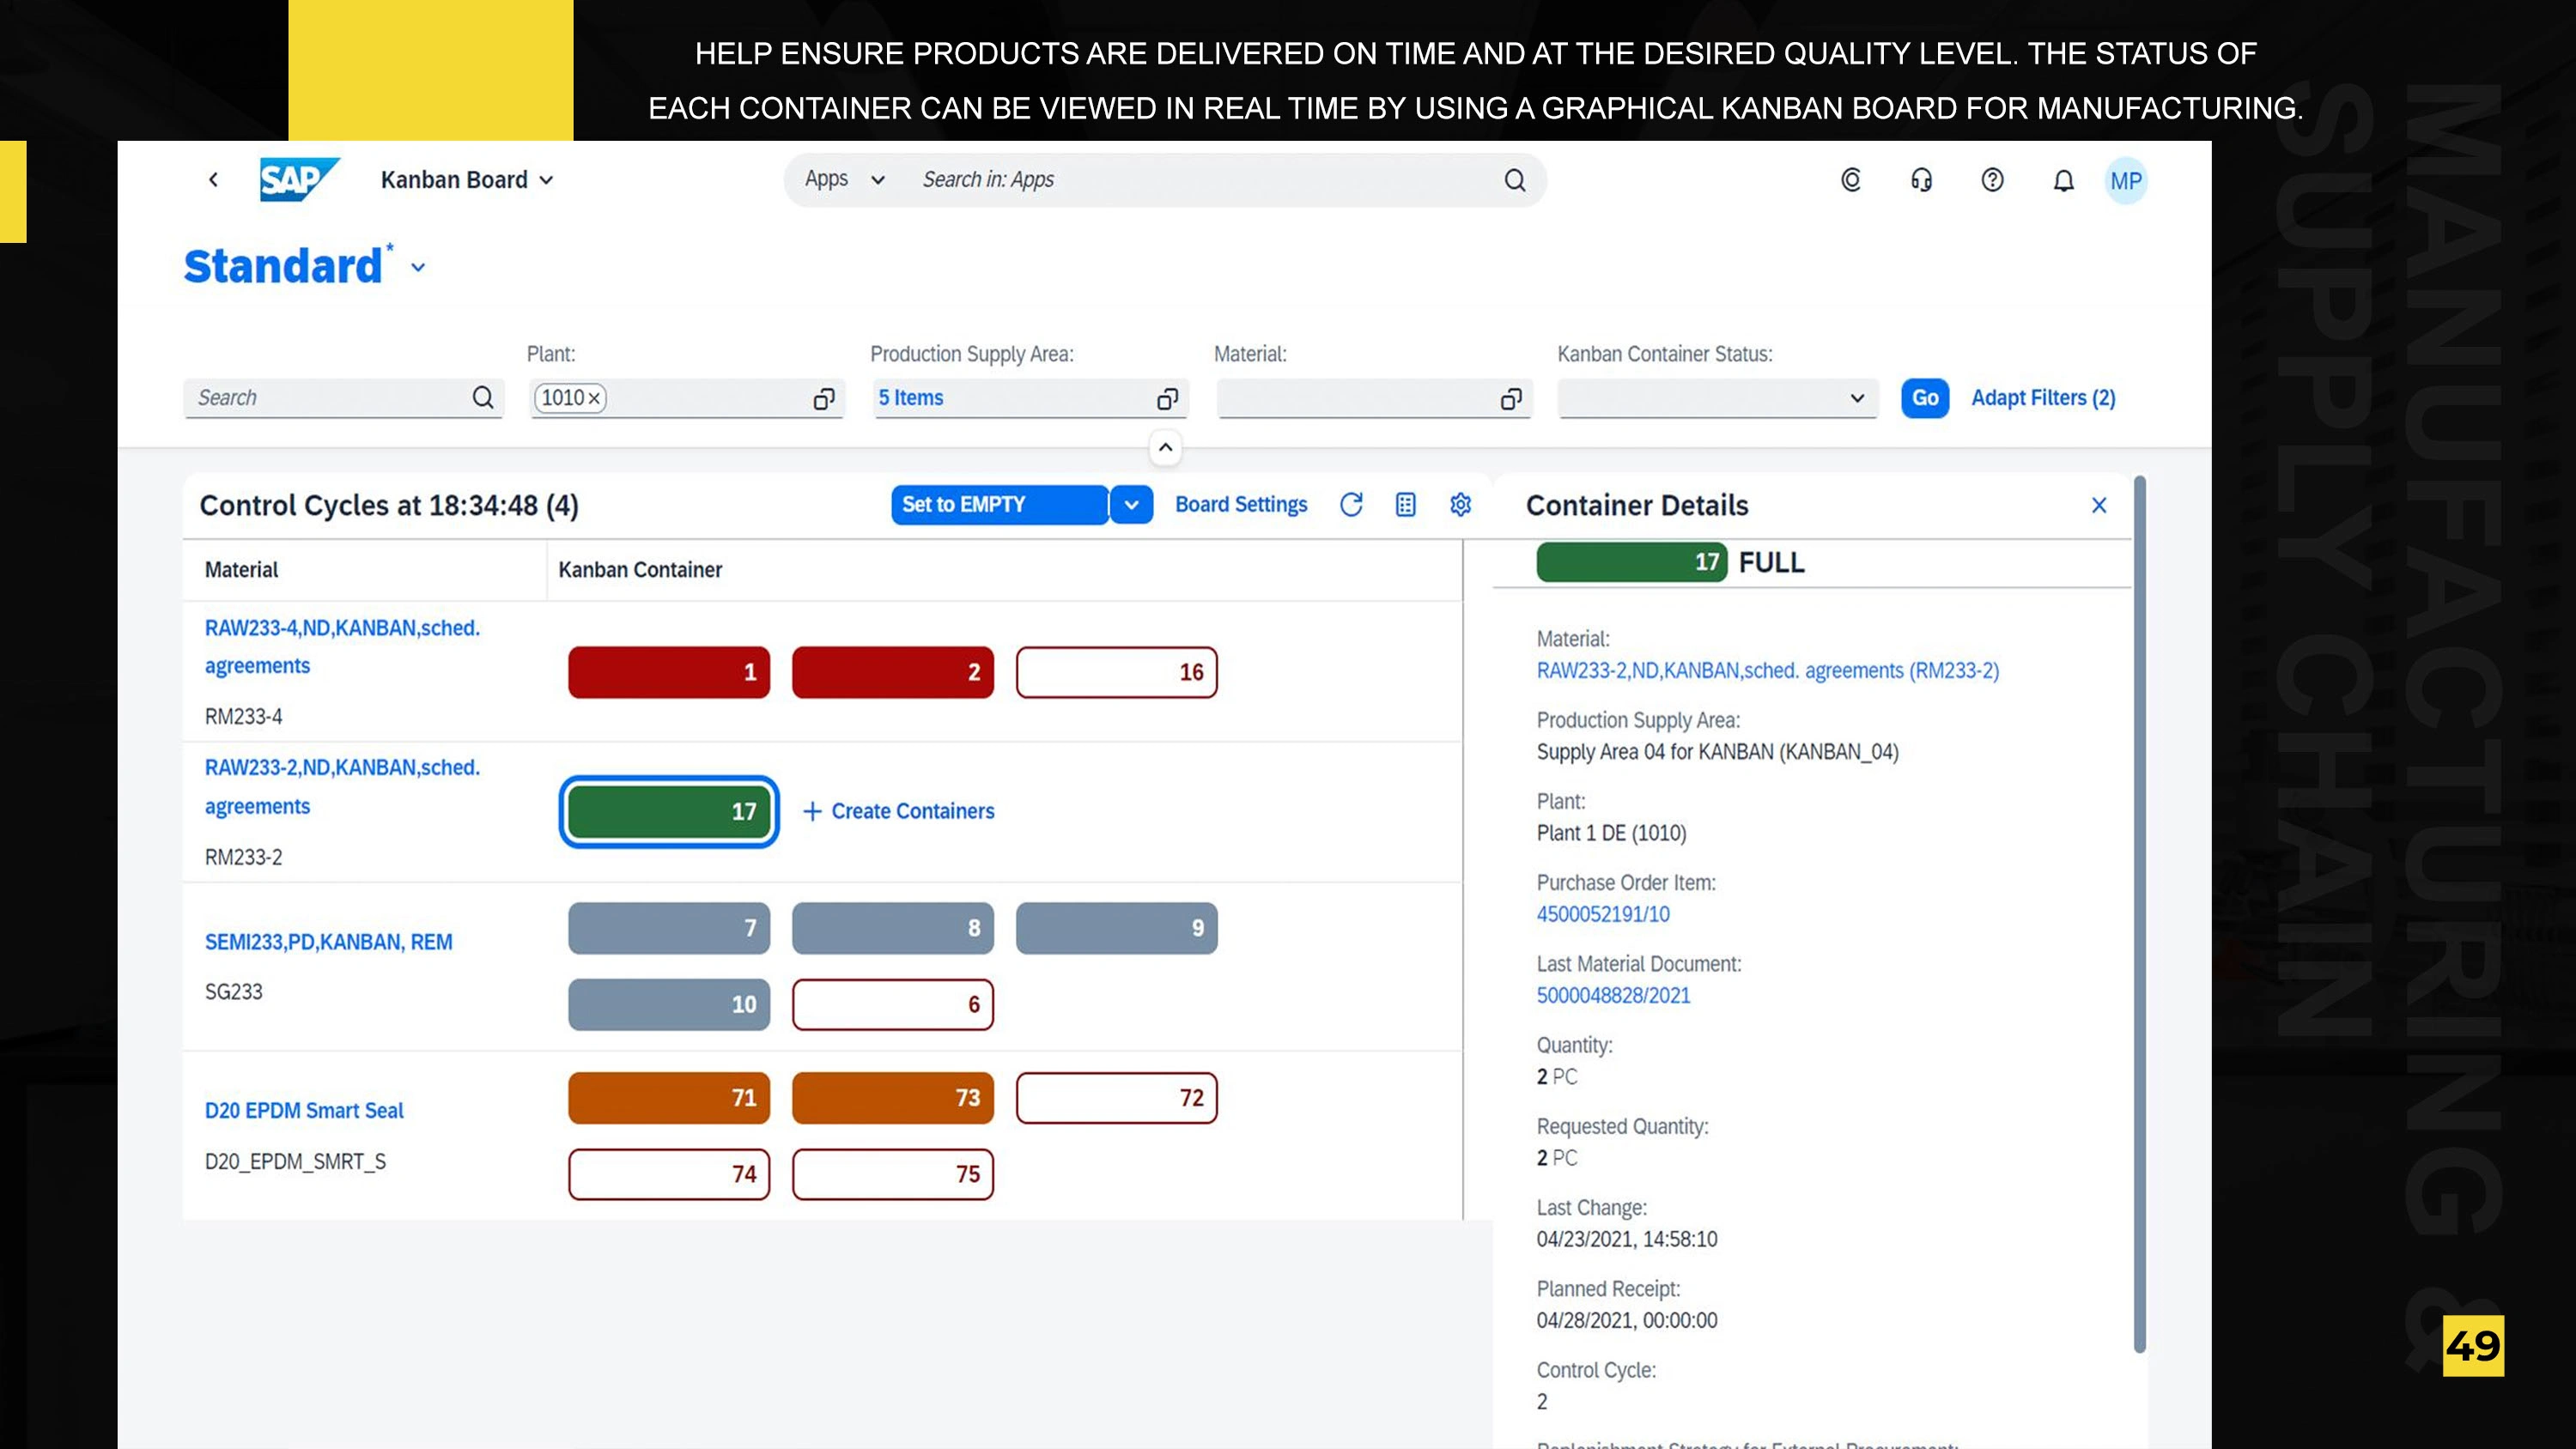Open the help question mark icon
Image resolution: width=2576 pixels, height=1449 pixels.
pos(1992,180)
